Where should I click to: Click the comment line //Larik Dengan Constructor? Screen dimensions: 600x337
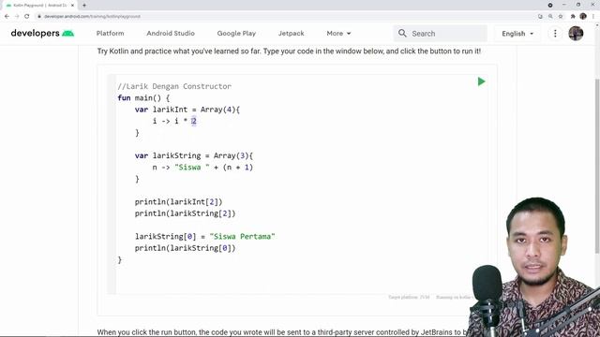tap(174, 86)
